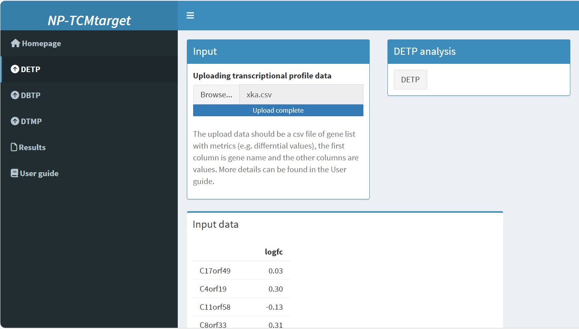Click the upload arrow icon beside DTMP
The height and width of the screenshot is (329, 579).
[15, 121]
